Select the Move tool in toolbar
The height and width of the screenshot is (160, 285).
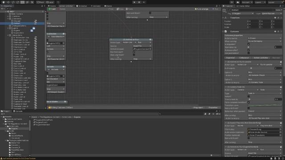click(x=8, y=2)
